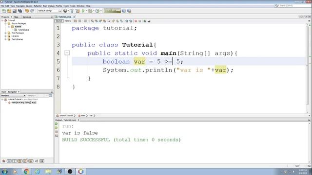Open the Run Project dropdown arrow
The image size is (312, 175).
tap(87, 11)
